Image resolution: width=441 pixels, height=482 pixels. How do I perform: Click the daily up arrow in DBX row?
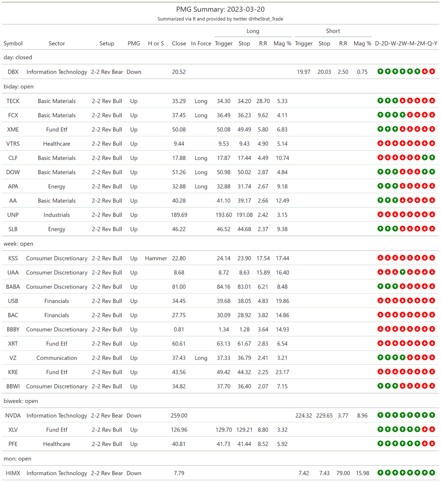pyautogui.click(x=380, y=71)
